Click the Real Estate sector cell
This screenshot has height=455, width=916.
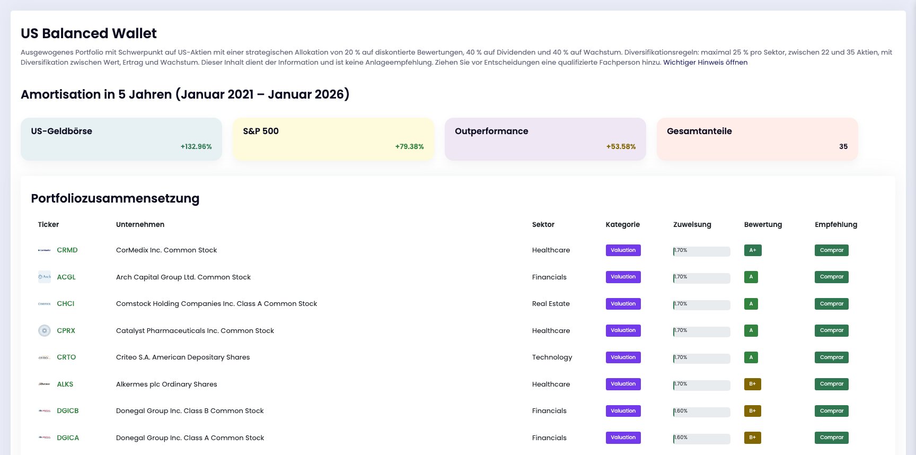coord(551,304)
